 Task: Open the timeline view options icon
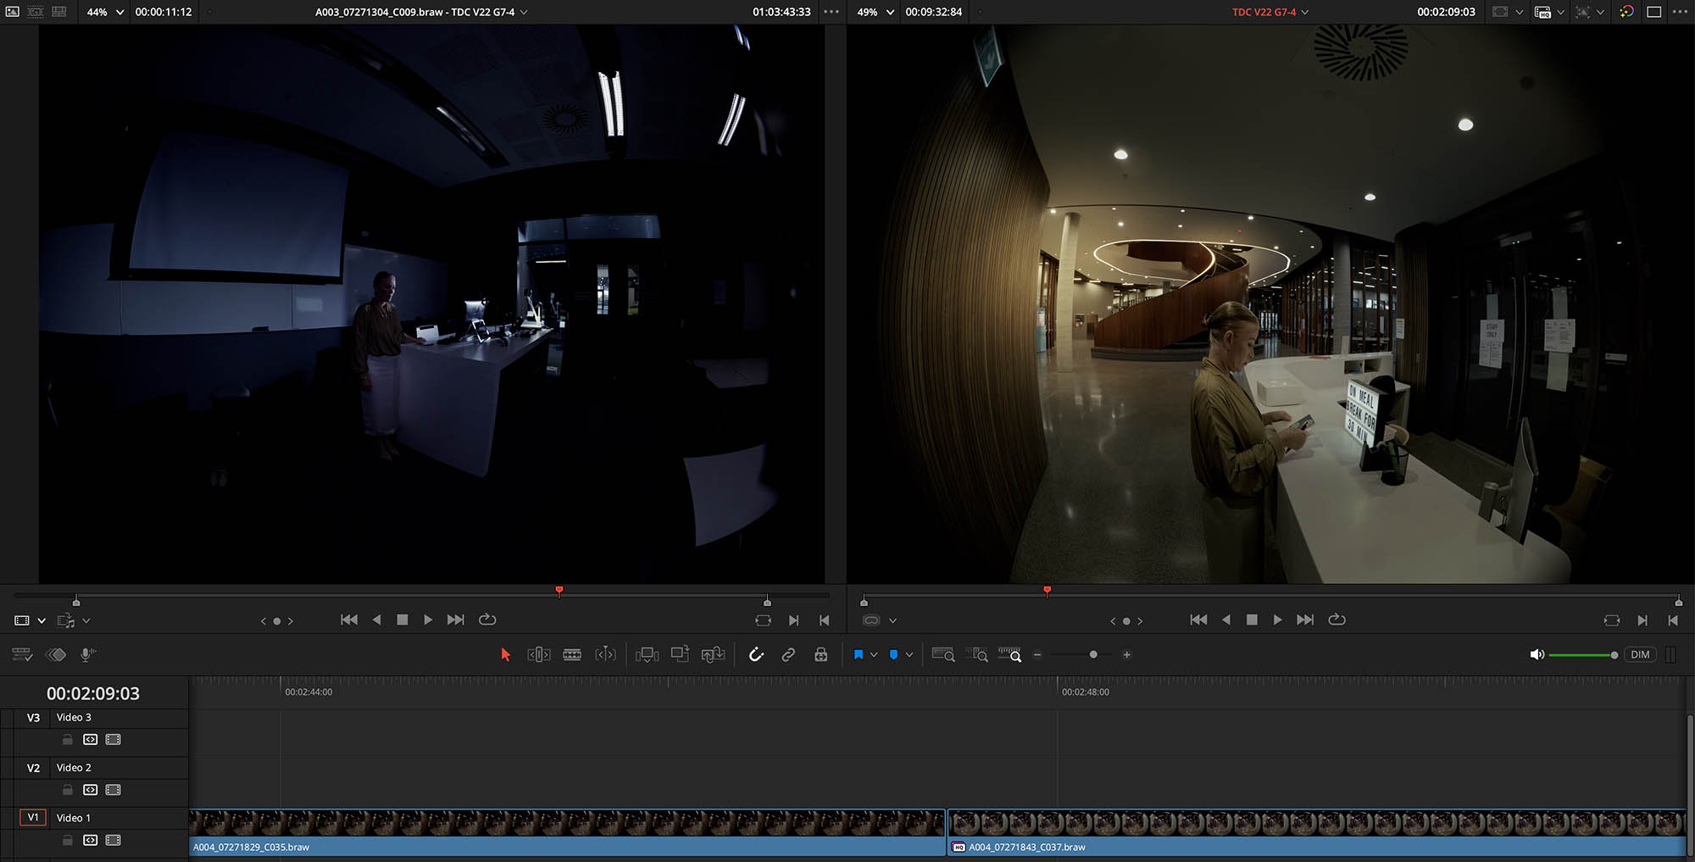tap(22, 654)
